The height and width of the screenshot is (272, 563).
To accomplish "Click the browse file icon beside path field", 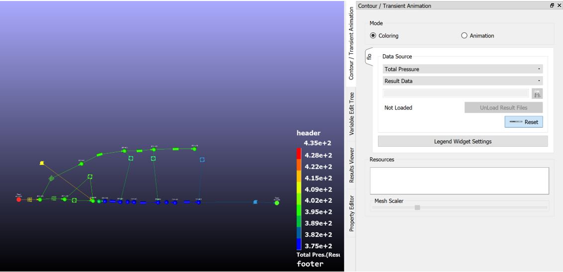I will (537, 93).
